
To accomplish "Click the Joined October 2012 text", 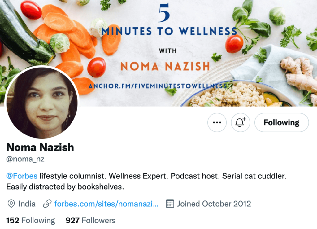I will [214, 204].
